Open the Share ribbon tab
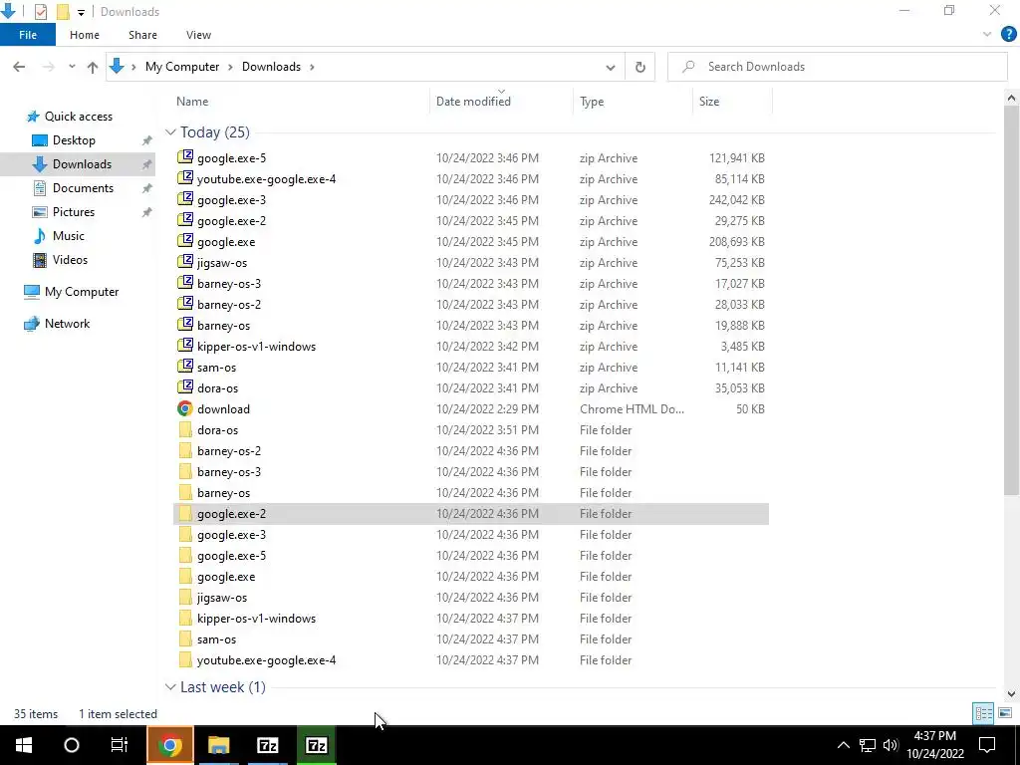 pyautogui.click(x=142, y=35)
